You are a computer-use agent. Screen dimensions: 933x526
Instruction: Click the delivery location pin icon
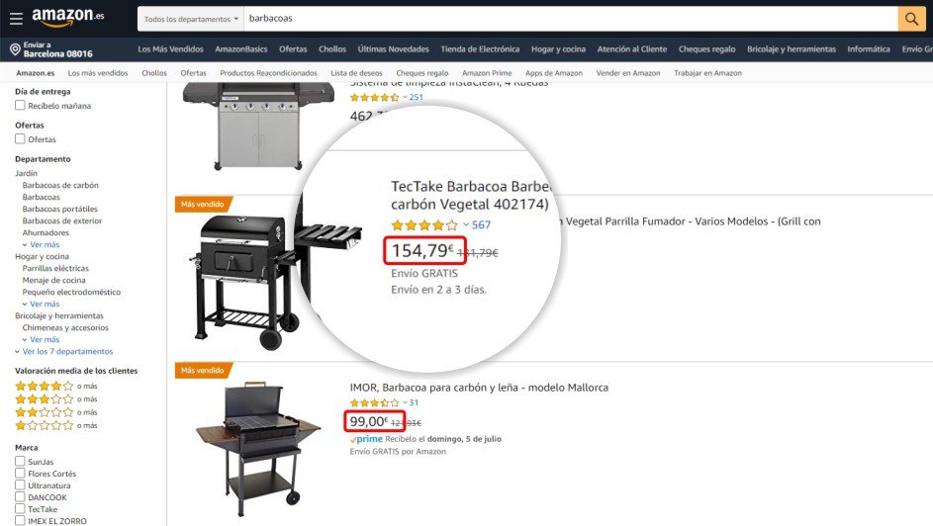15,49
